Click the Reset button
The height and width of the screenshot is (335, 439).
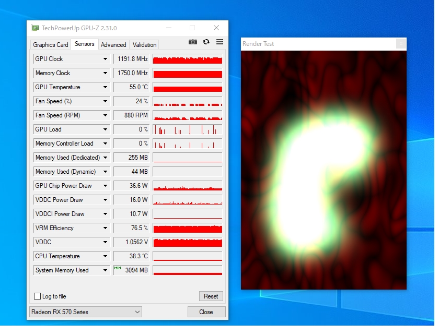click(x=211, y=296)
